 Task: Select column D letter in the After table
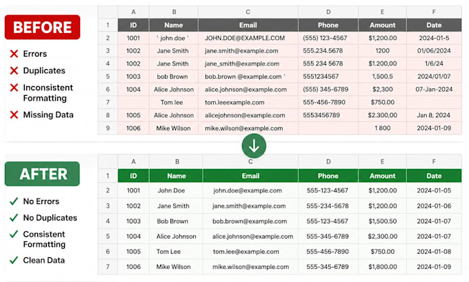click(x=328, y=162)
